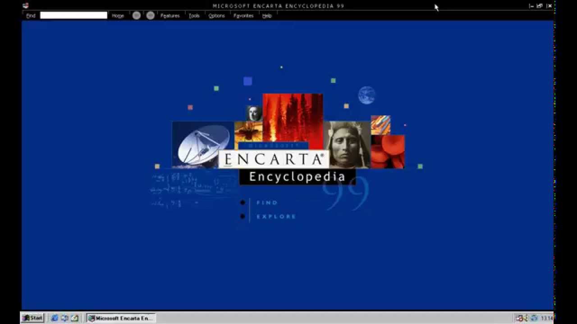The image size is (577, 324).
Task: Click the colorful striped pattern thumbnail
Action: tap(380, 125)
